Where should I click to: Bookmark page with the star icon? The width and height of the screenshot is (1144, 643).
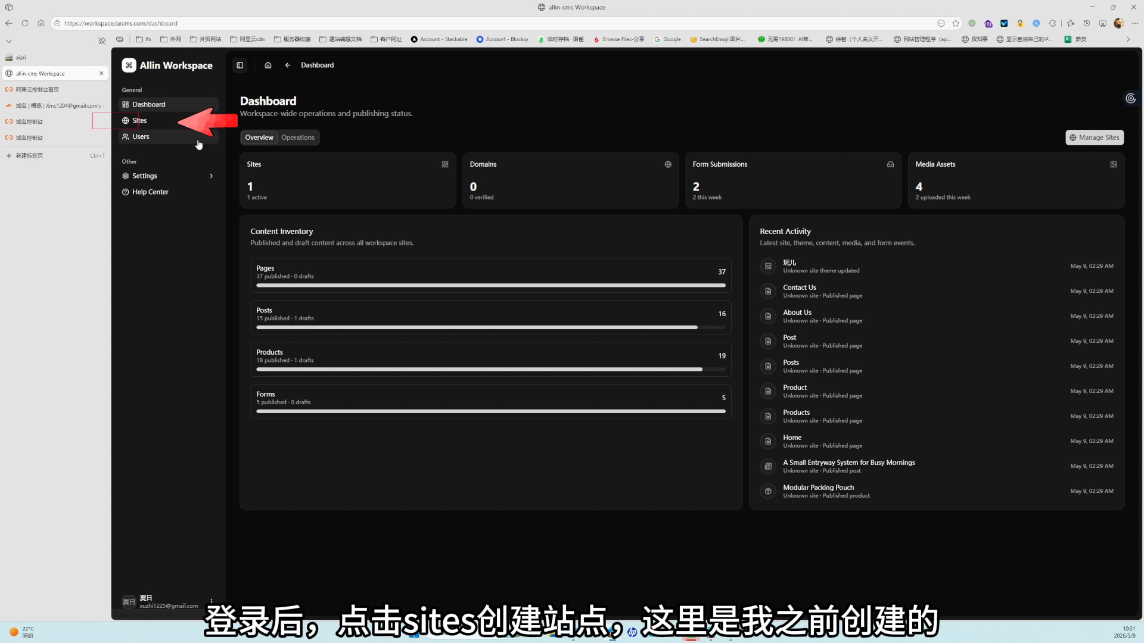(956, 23)
